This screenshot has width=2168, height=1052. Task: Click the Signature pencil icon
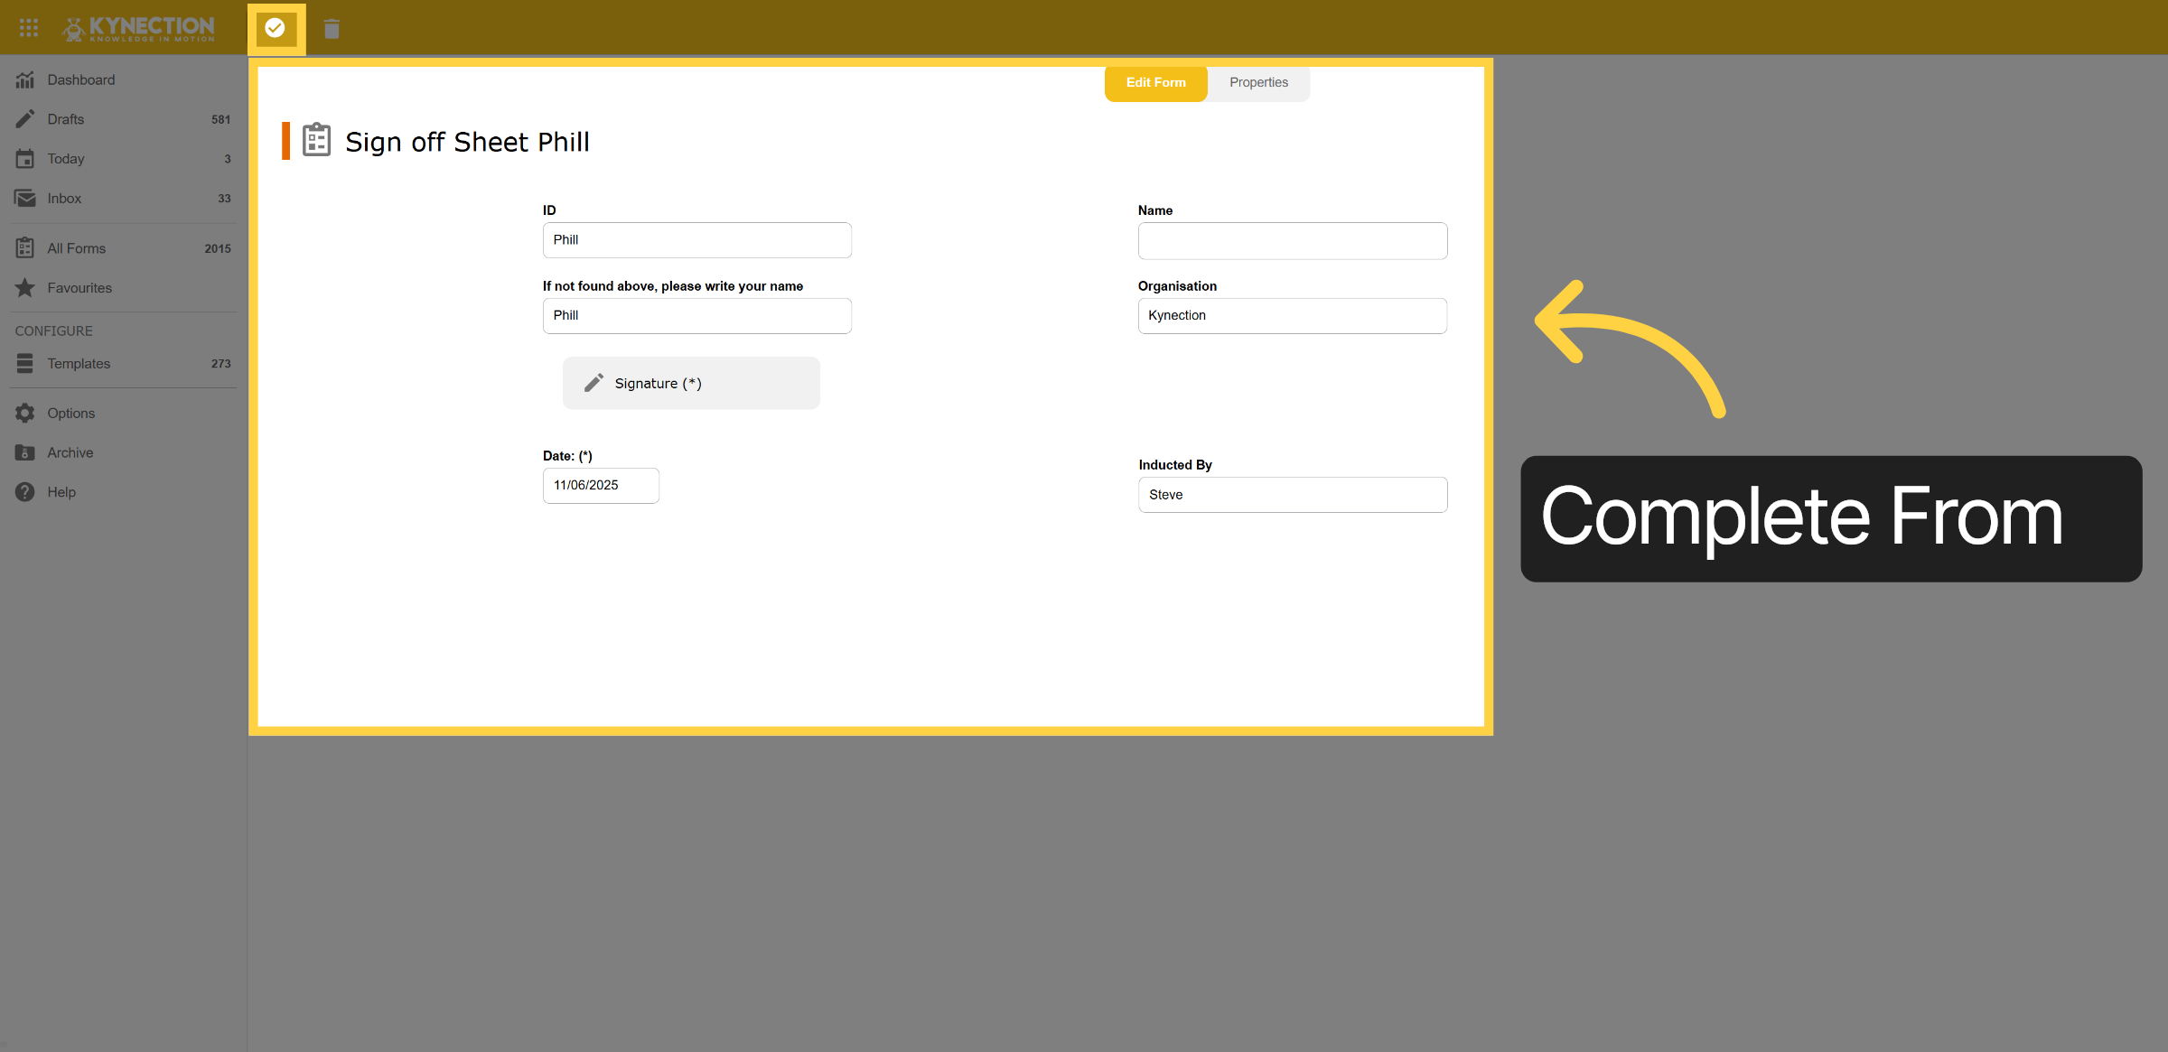pos(593,383)
